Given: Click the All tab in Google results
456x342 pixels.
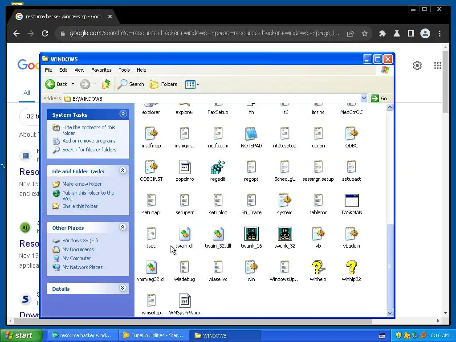Looking at the screenshot, I should pyautogui.click(x=27, y=93).
